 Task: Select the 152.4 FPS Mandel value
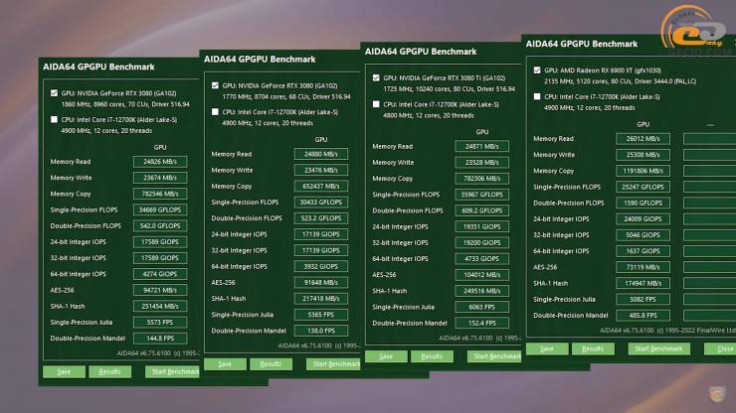(x=482, y=323)
